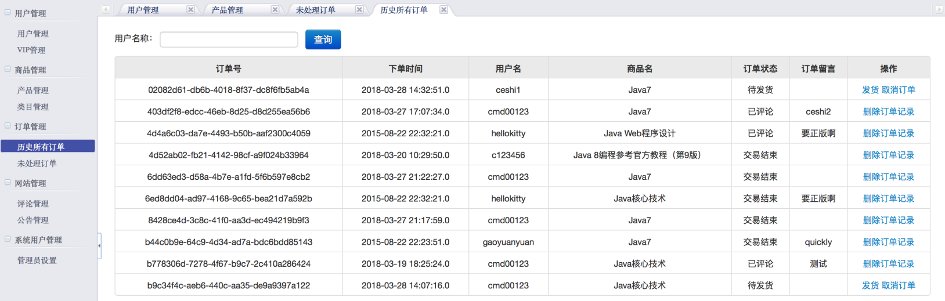Image resolution: width=945 pixels, height=301 pixels.
Task: Click the quickly message cell
Action: click(818, 242)
